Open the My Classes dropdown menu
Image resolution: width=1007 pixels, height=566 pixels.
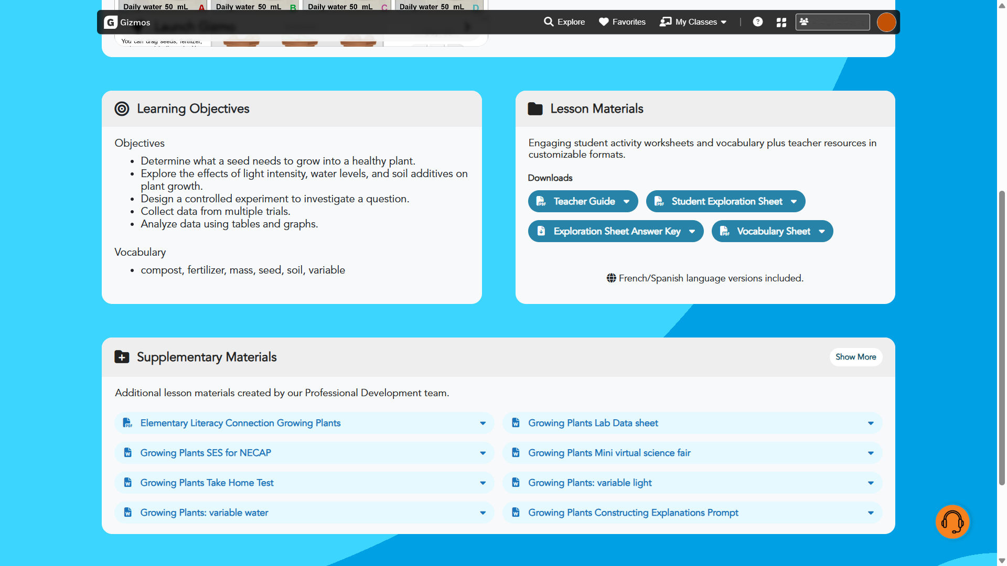coord(693,22)
